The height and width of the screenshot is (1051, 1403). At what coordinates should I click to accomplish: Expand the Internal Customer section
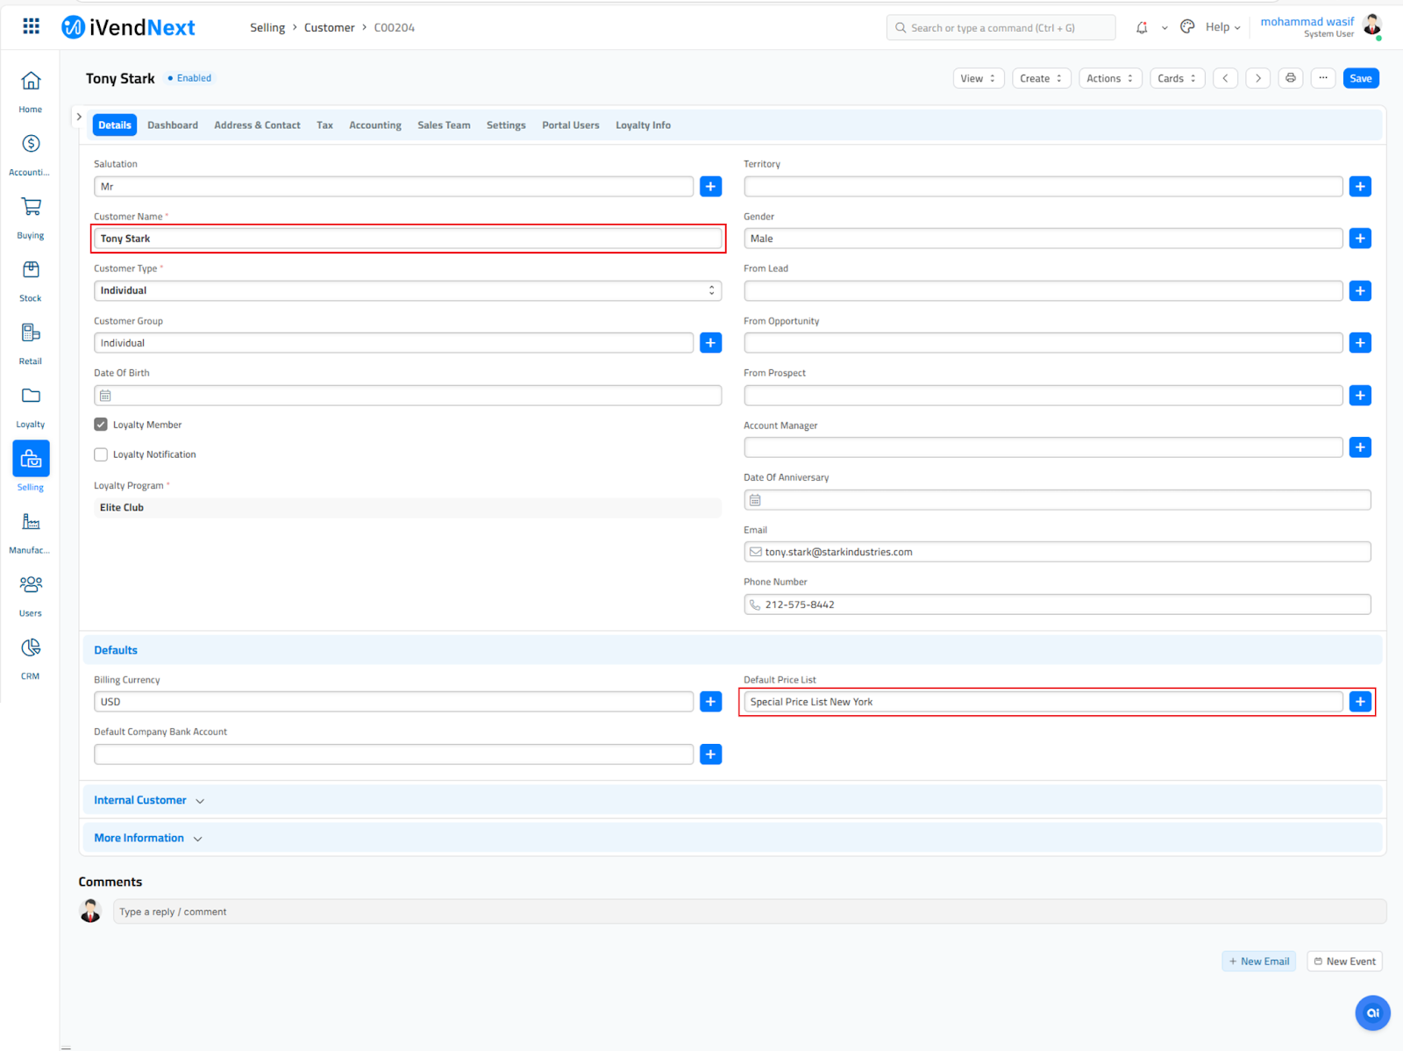point(149,800)
